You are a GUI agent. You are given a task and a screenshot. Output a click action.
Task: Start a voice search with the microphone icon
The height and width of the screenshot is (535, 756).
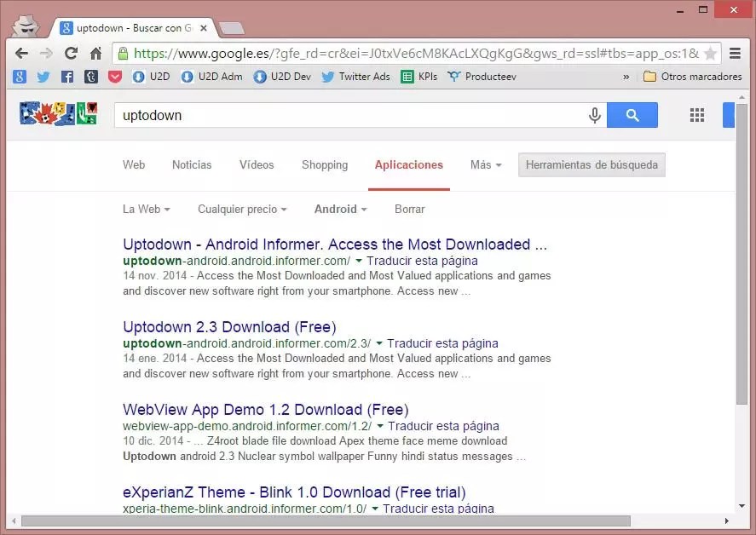594,115
